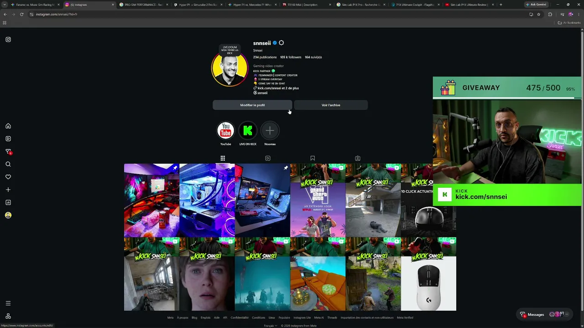Open direct messages icon in sidebar
Image resolution: width=584 pixels, height=328 pixels.
click(x=8, y=152)
